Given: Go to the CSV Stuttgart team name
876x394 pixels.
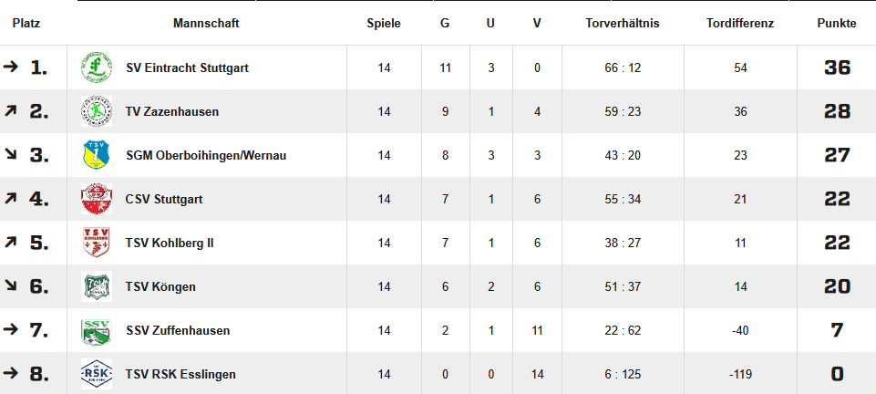Looking at the screenshot, I should [x=164, y=199].
